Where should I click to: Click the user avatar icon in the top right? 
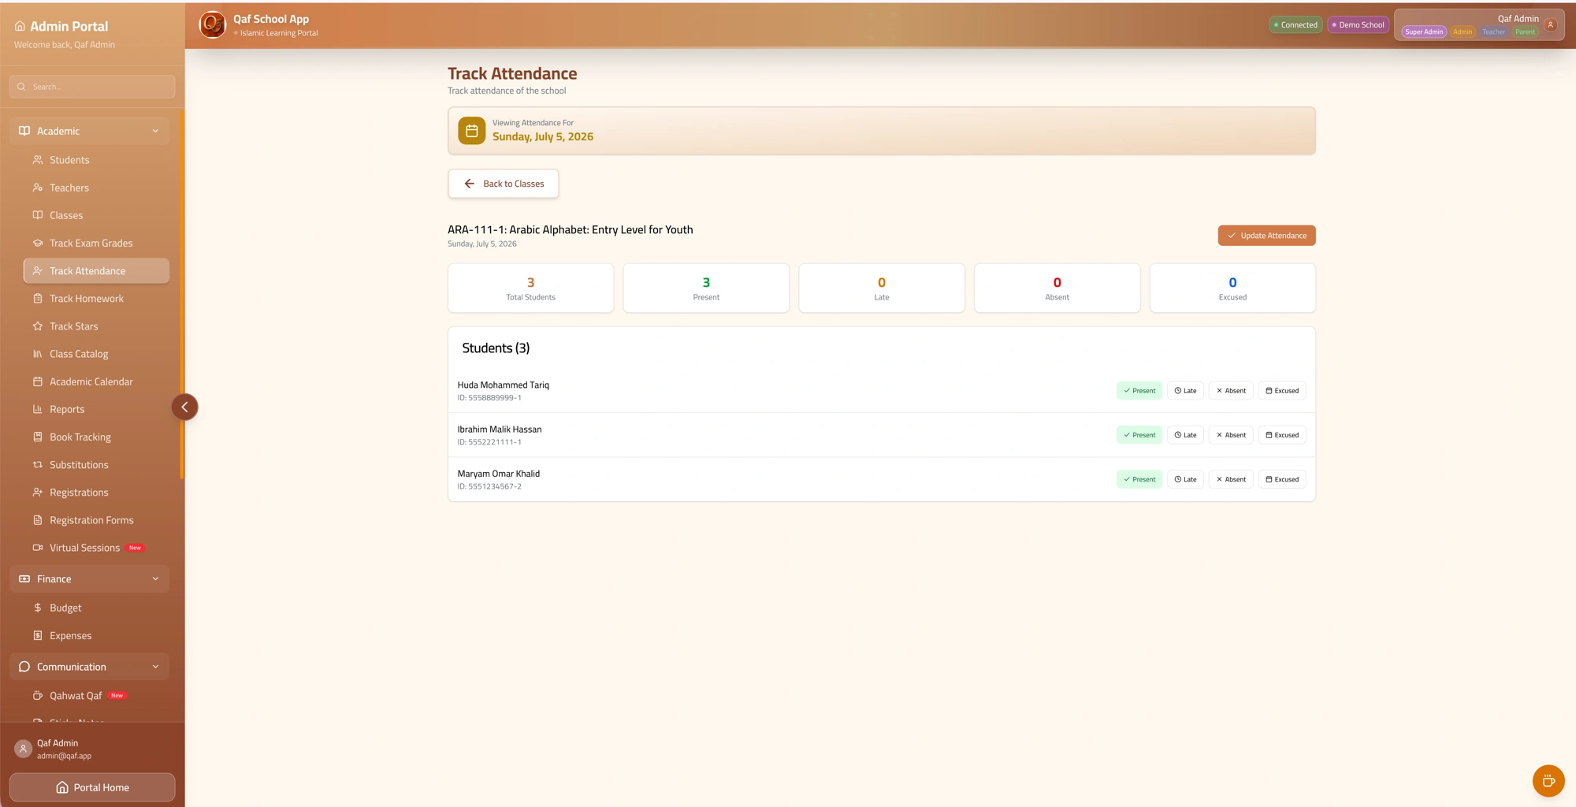click(x=1550, y=24)
